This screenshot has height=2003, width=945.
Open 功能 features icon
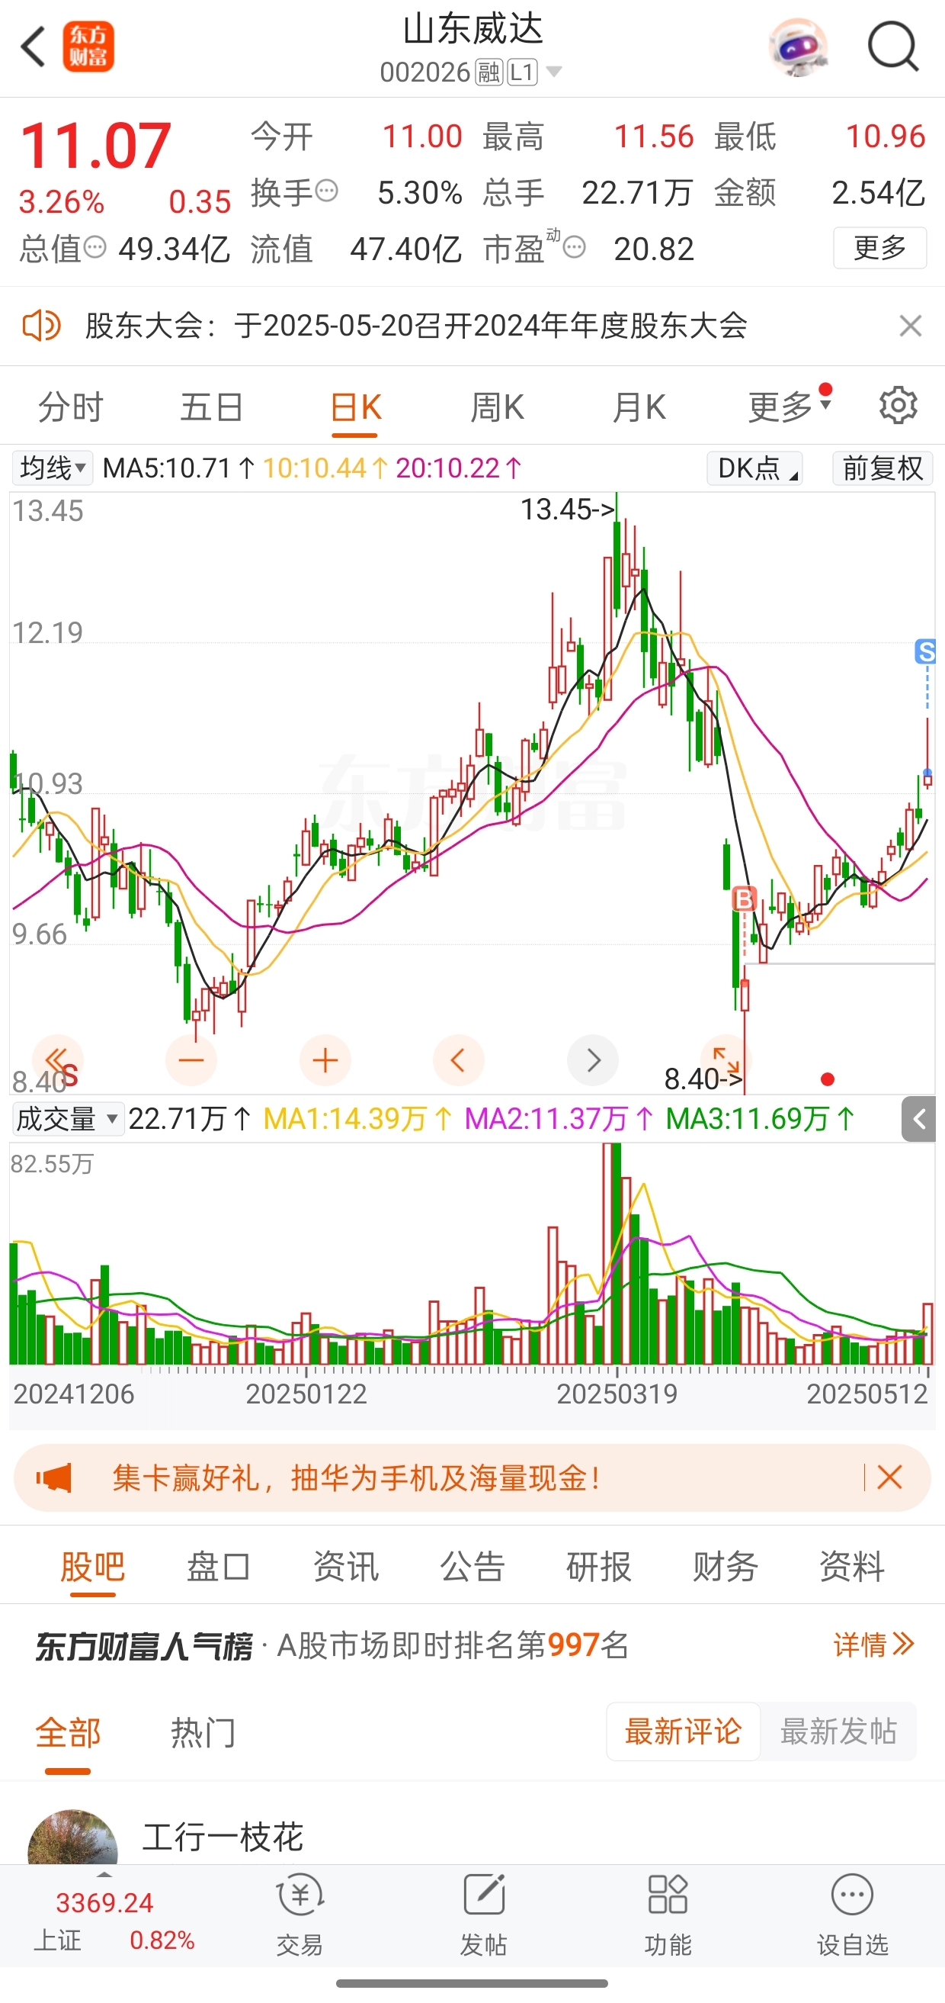668,1915
